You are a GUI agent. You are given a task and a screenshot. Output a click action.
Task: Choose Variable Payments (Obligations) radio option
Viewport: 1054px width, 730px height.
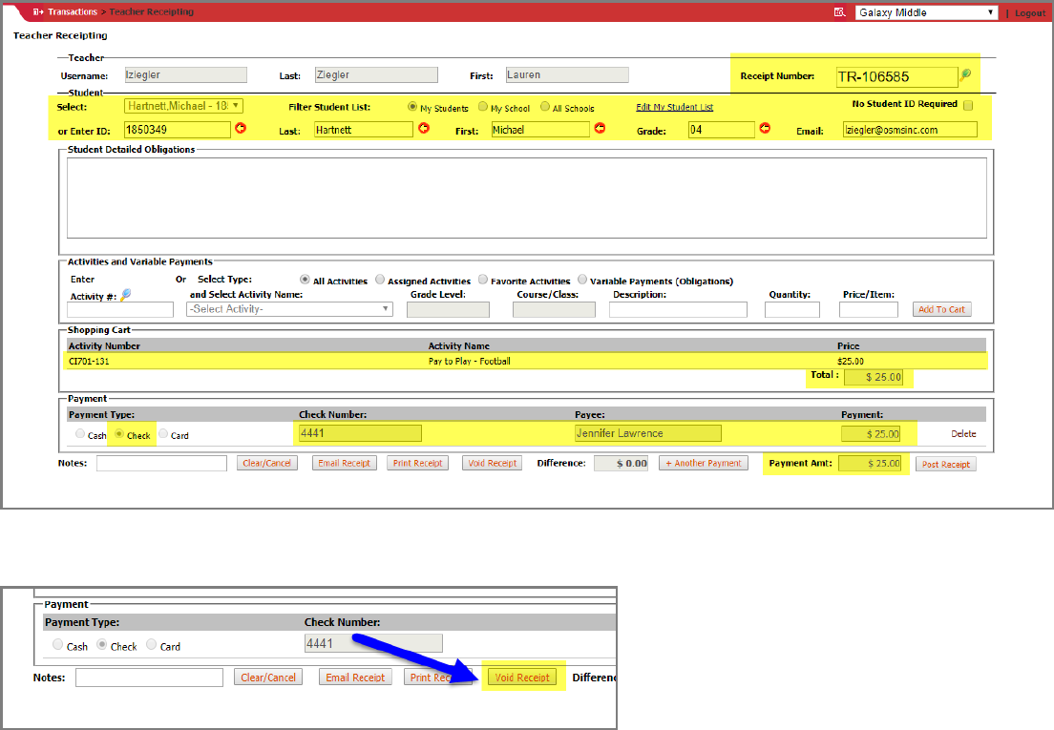(x=582, y=280)
